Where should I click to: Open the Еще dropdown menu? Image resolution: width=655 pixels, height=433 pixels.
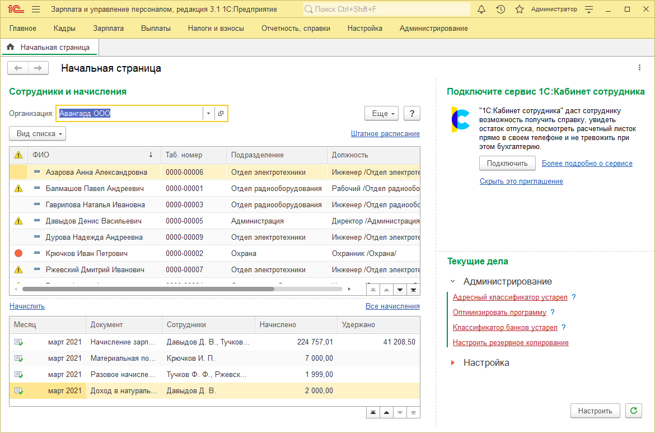381,114
